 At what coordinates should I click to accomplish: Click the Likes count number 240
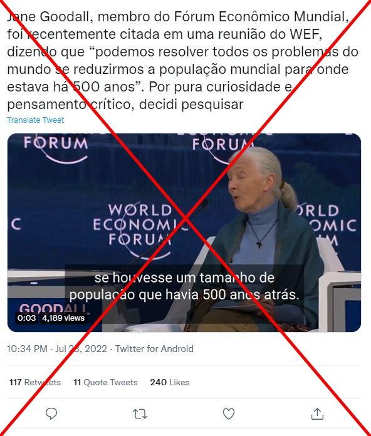159,382
